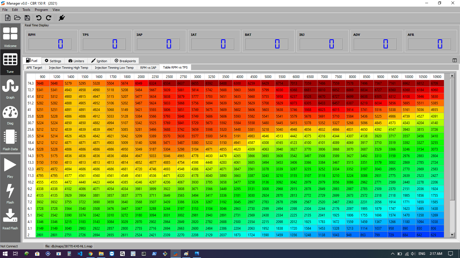
Task: Toggle the expanded layout icon beside the tabs
Action: [x=455, y=60]
